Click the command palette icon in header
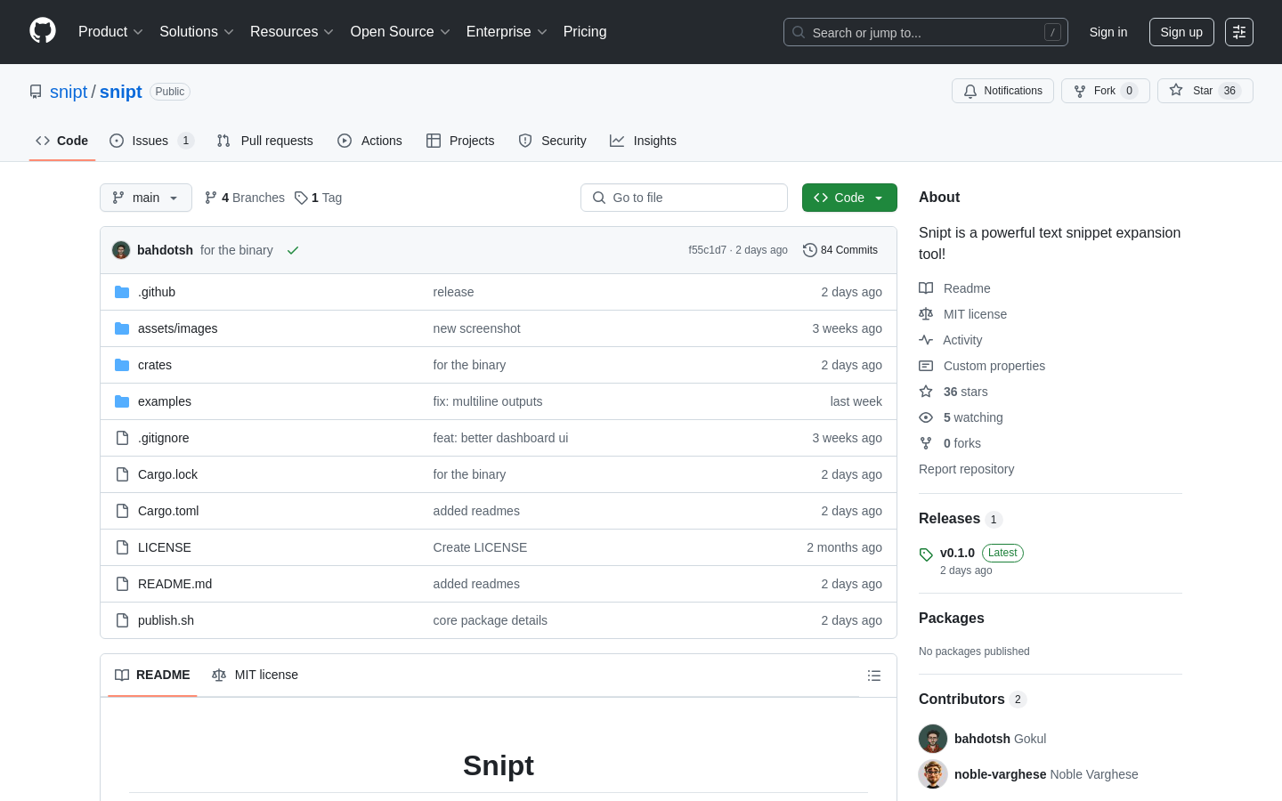 coord(1239,32)
